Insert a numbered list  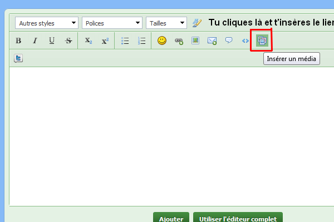141,41
